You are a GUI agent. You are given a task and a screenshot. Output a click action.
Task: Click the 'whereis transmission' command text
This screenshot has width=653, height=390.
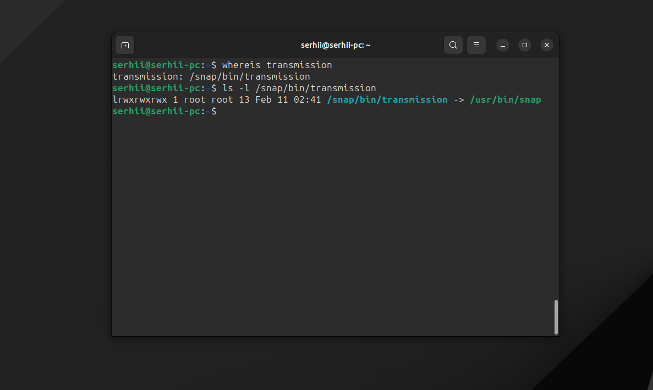[277, 65]
